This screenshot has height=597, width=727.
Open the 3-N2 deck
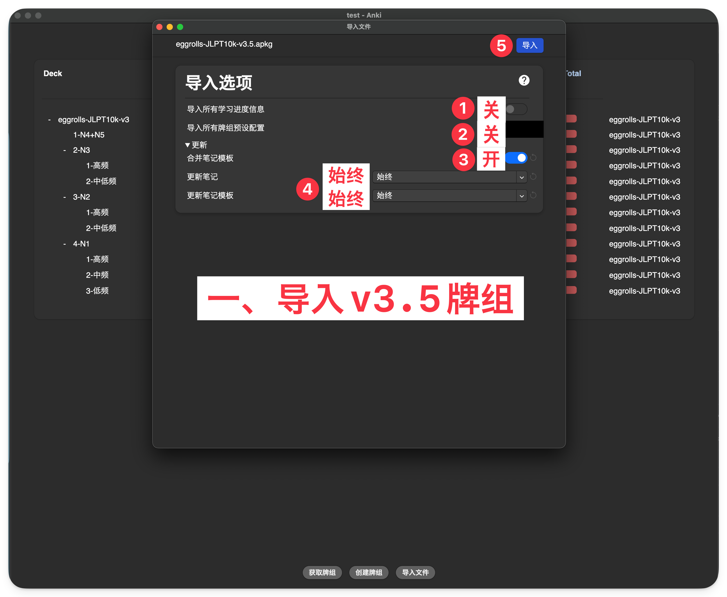point(81,197)
